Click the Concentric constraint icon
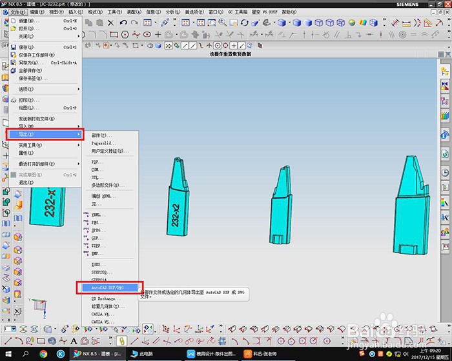Image resolution: width=452 pixels, height=361 pixels. [402, 35]
